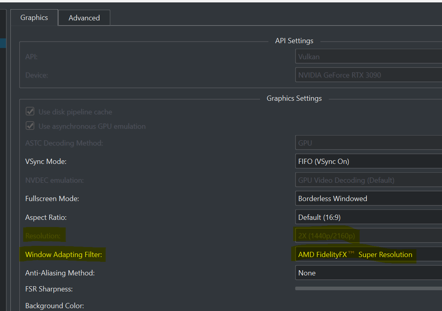Screen dimensions: 442x311
Task: Change Fullscreen Mode from Borderless Windowed
Action: point(368,199)
